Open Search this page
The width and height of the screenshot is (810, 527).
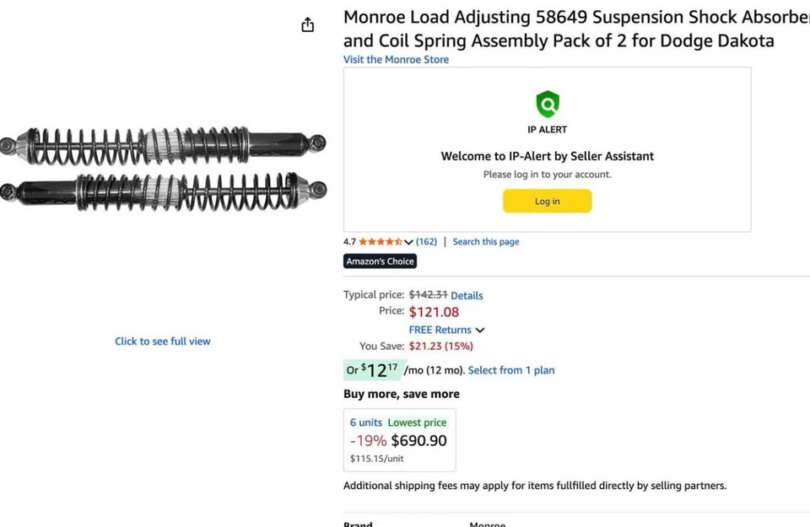click(485, 241)
